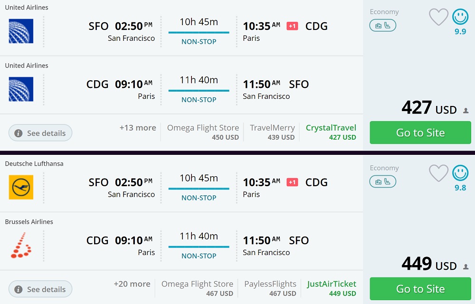Click the Brussels Airlines red dotted logo
Viewport: 475px width, 304px height.
coord(21,246)
